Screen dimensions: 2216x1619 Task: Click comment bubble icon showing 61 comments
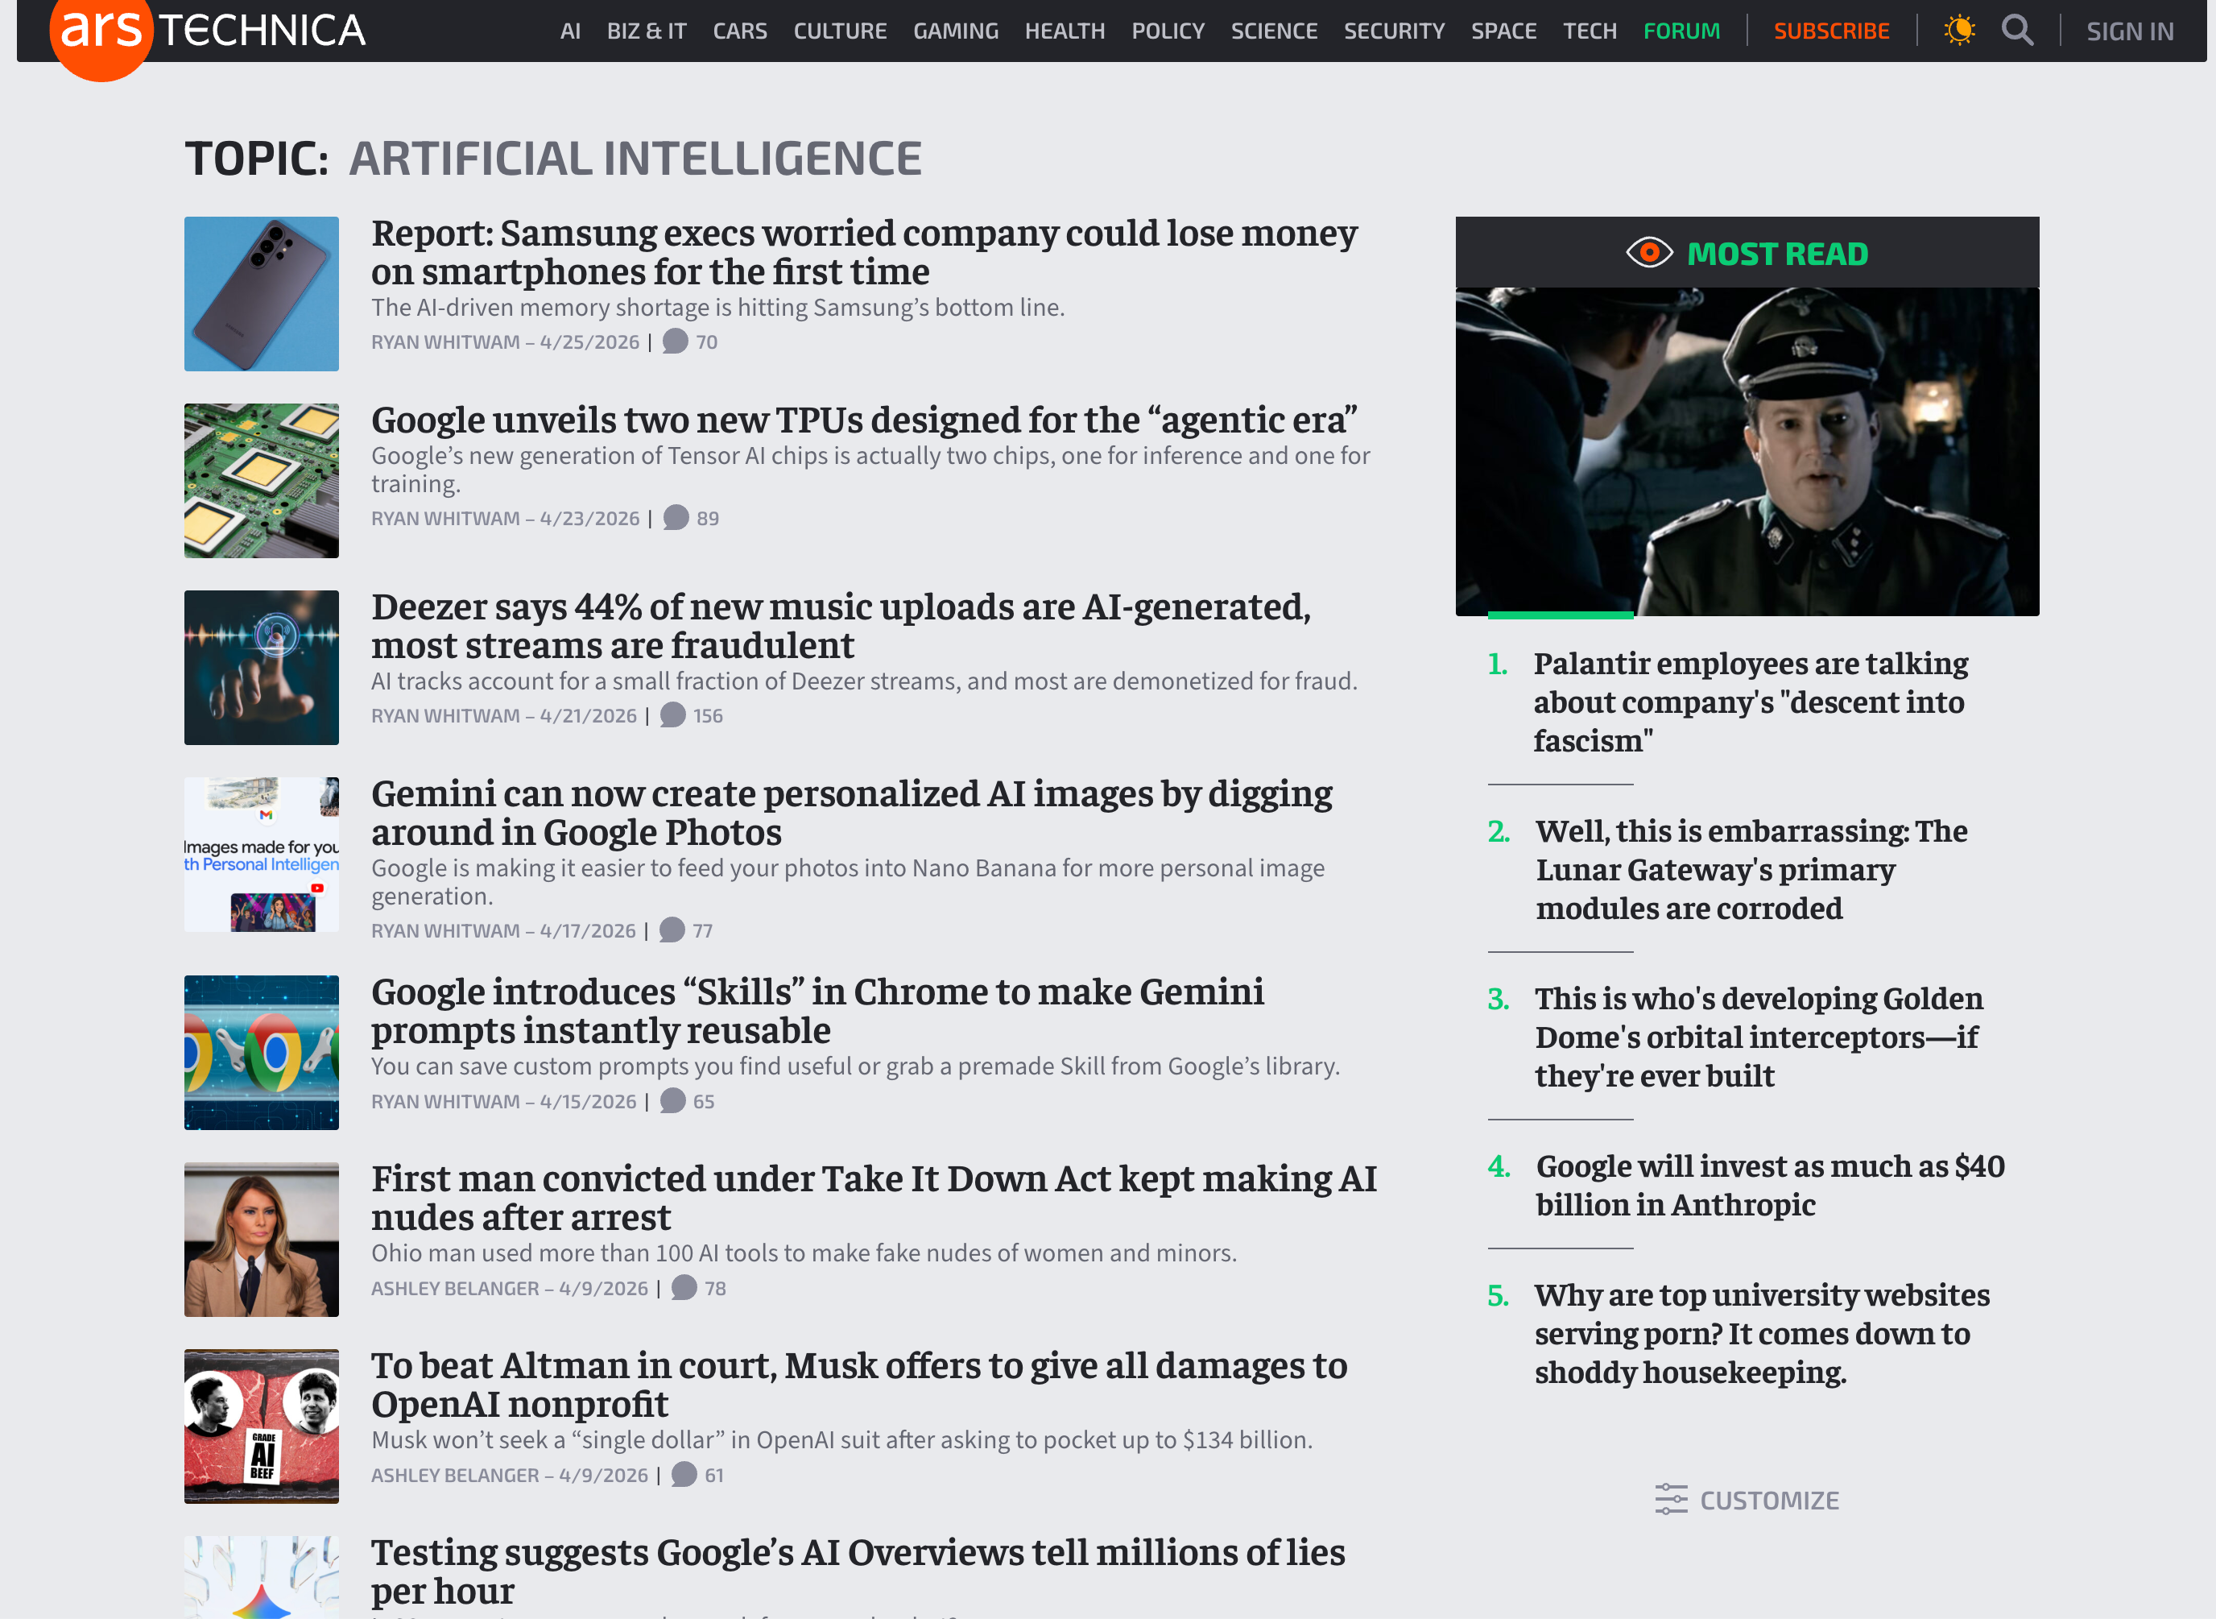tap(684, 1475)
